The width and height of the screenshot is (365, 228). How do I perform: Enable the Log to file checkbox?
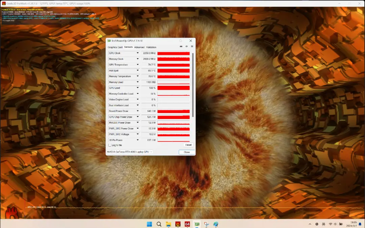(109, 145)
